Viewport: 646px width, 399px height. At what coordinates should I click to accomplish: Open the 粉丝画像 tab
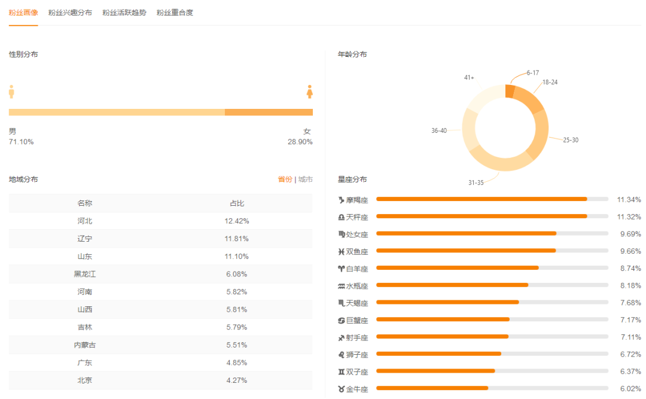point(23,13)
